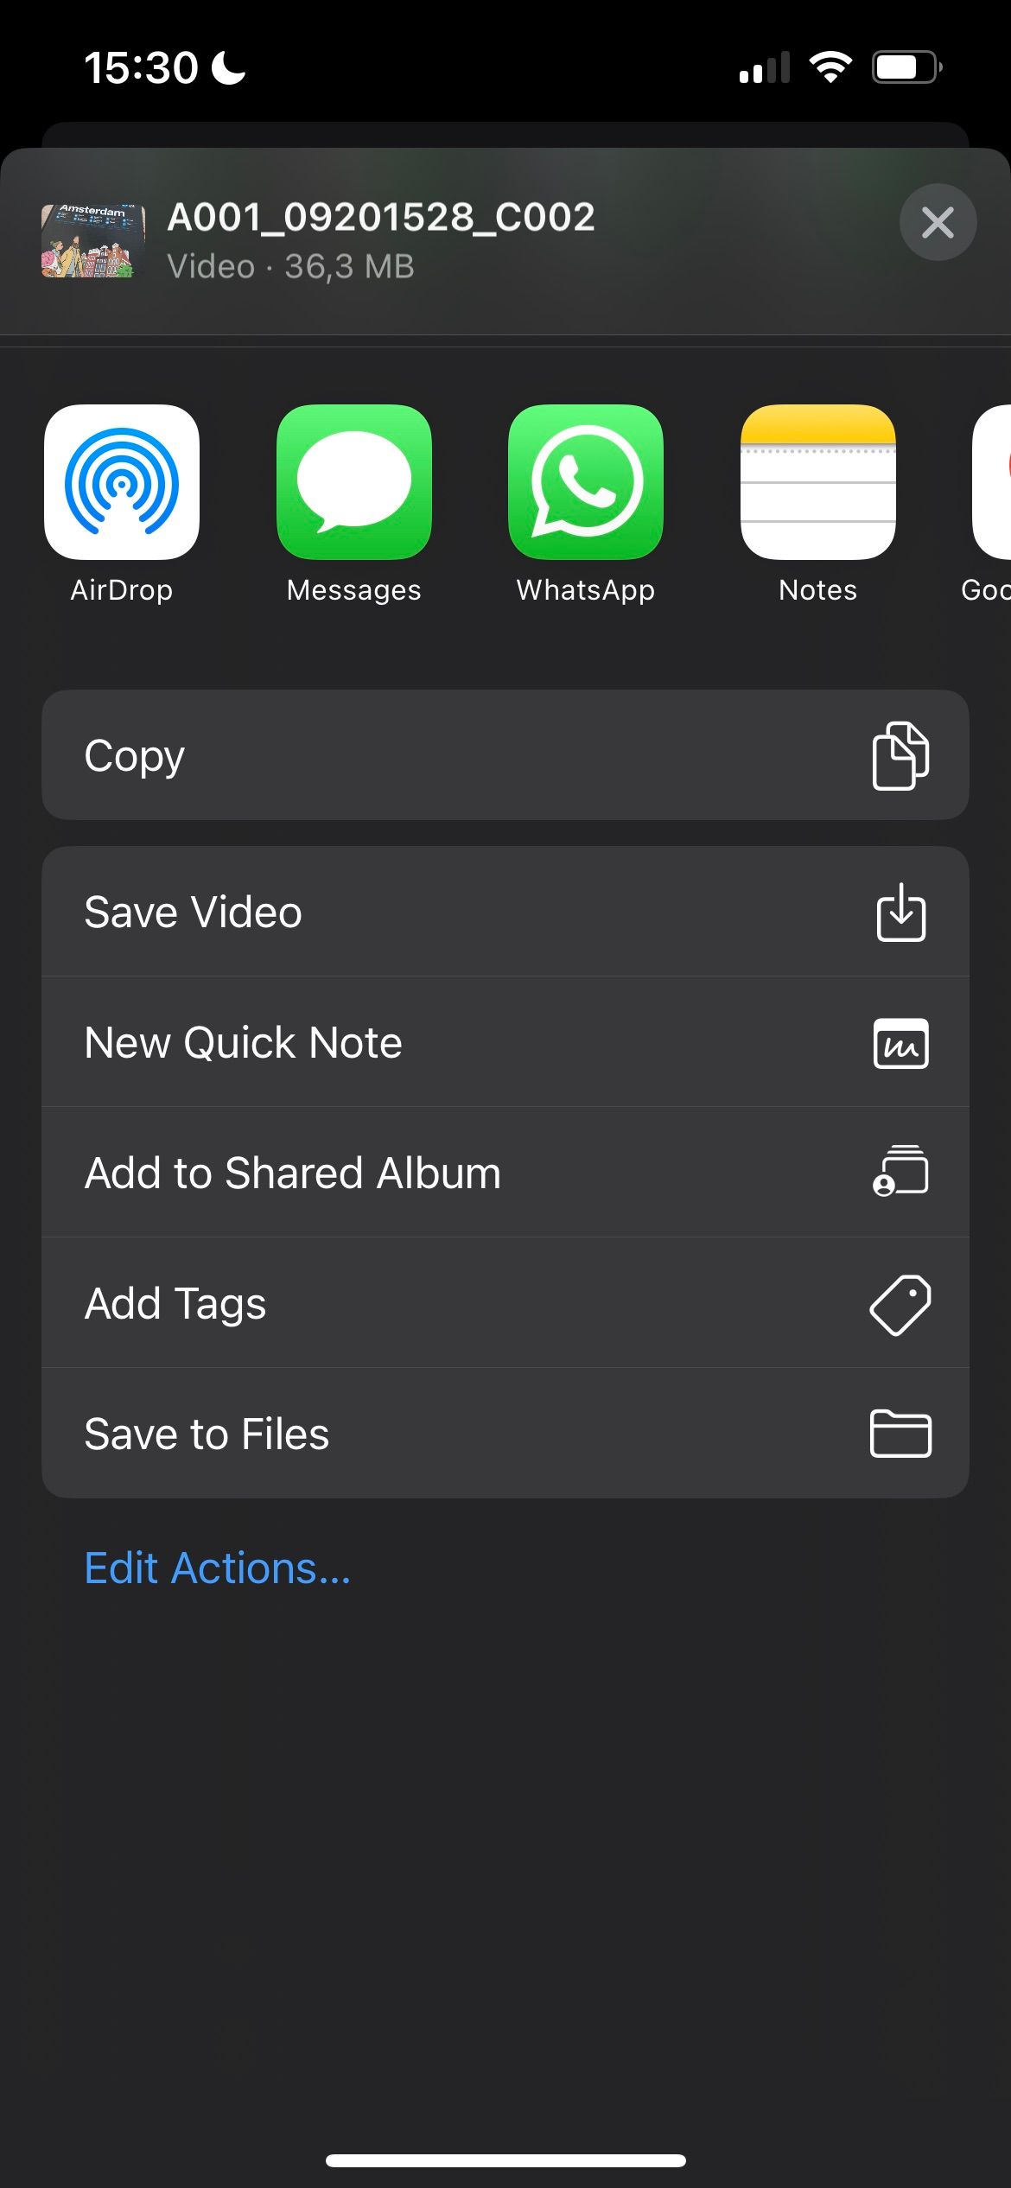Open the Edit Actions… link
Image resolution: width=1011 pixels, height=2188 pixels.
(218, 1568)
